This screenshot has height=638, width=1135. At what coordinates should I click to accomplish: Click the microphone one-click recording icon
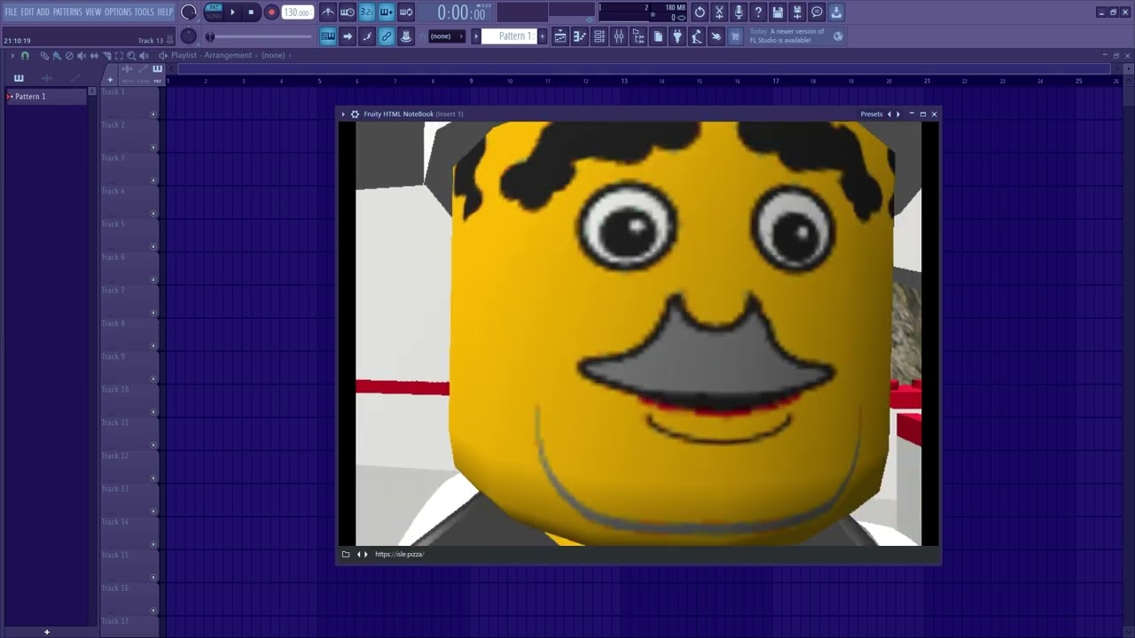[739, 12]
